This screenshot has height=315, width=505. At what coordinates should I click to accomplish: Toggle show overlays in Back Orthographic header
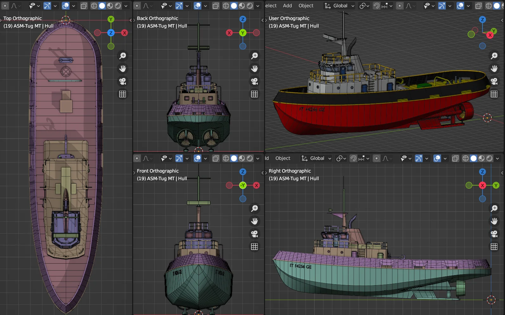197,6
